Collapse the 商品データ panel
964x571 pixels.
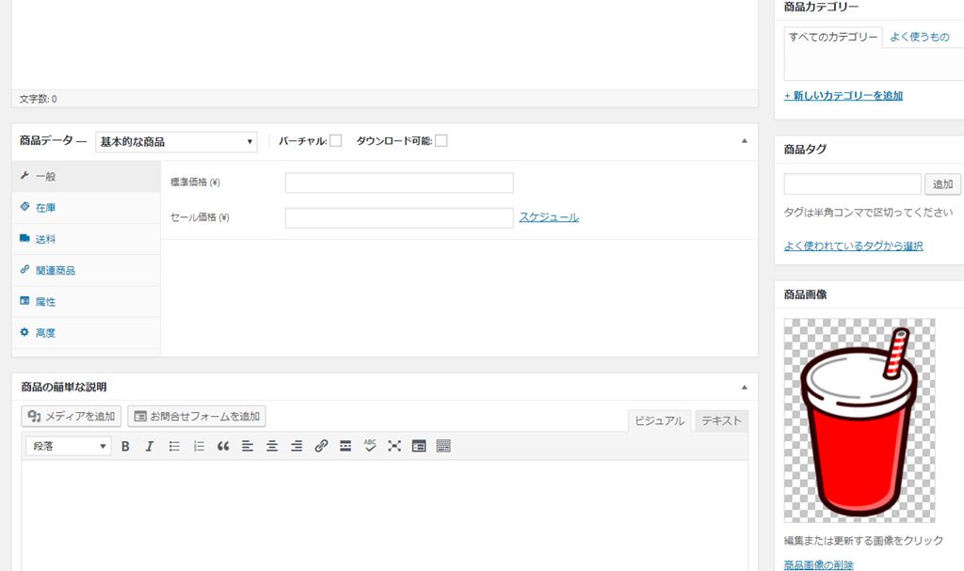pos(744,141)
